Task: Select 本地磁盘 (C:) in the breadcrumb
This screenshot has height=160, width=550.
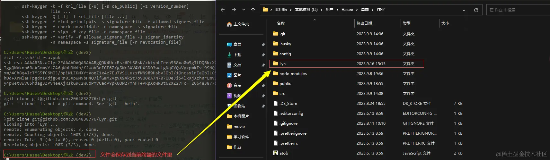Action: pyautogui.click(x=306, y=10)
